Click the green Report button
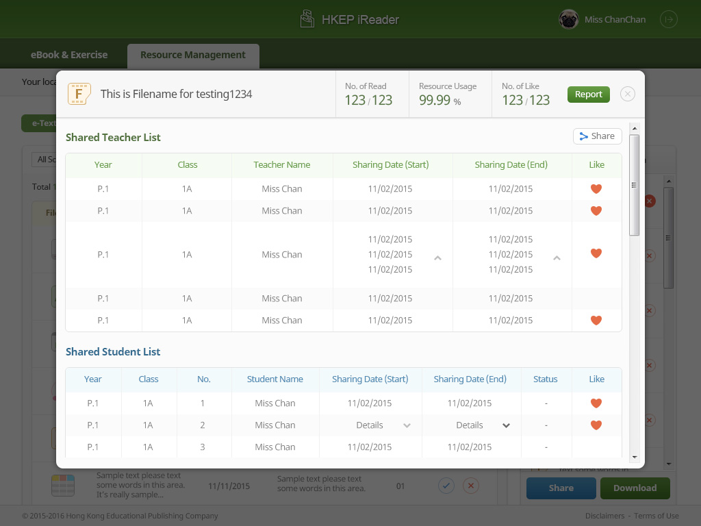The width and height of the screenshot is (701, 526). (588, 95)
